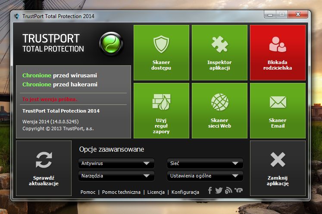Minimize the TrustPort window

270,14
